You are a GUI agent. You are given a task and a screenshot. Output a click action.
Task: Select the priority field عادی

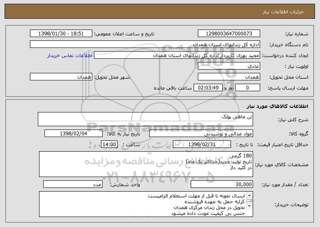(x=229, y=66)
